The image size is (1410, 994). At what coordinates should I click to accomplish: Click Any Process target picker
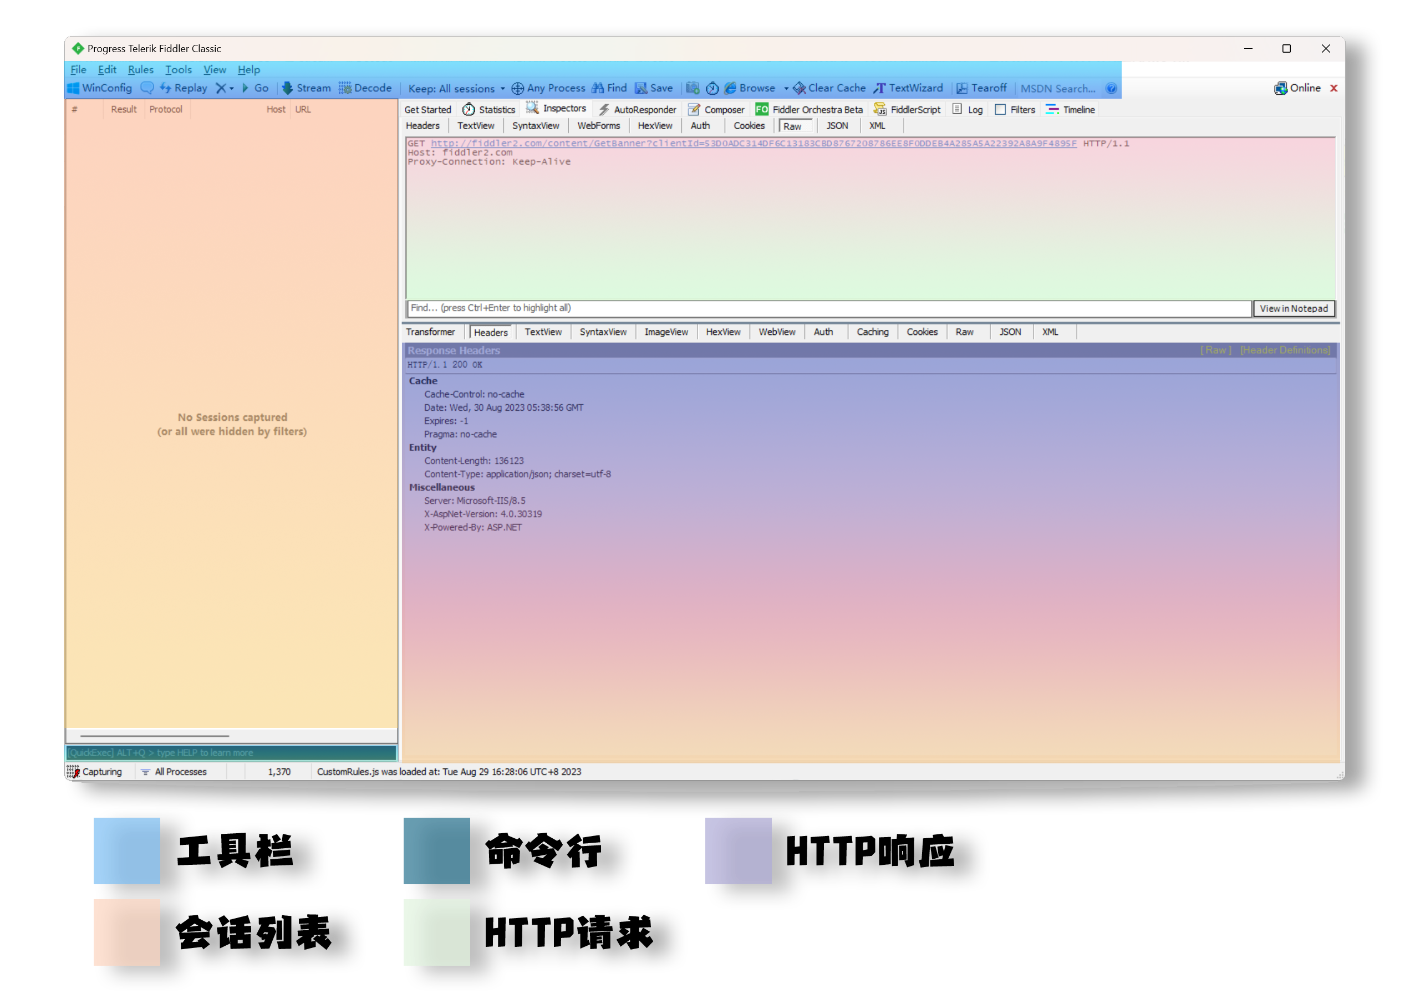point(548,88)
